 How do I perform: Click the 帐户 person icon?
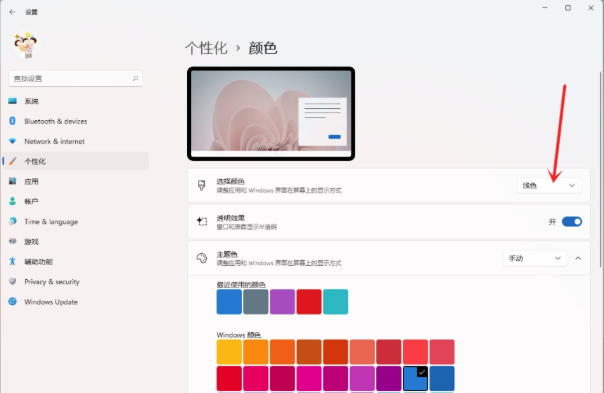pos(13,201)
